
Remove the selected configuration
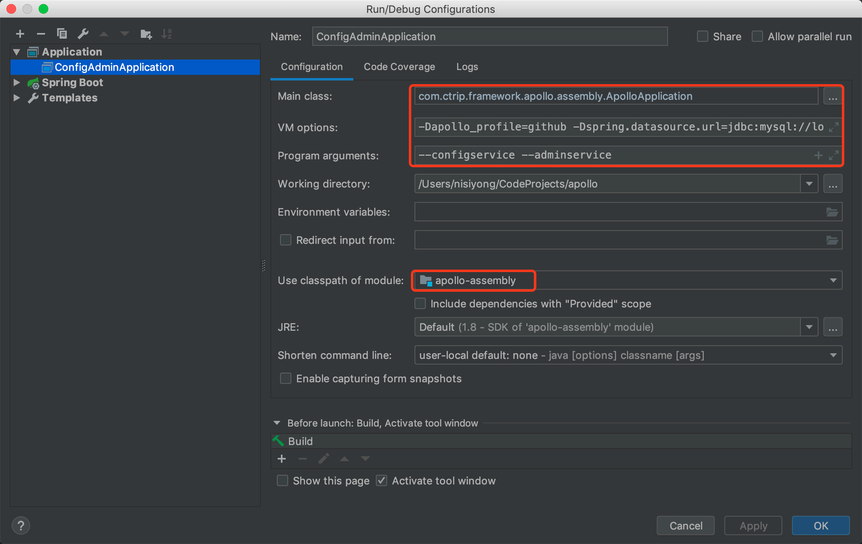coord(41,34)
